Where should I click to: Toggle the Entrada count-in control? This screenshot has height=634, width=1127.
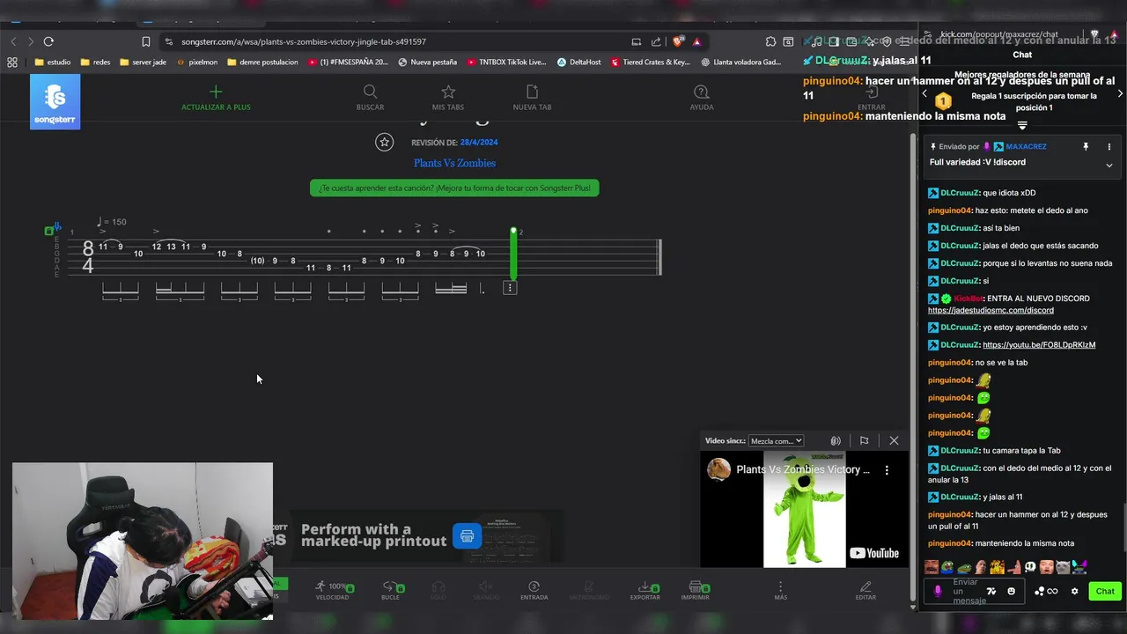[x=534, y=590]
